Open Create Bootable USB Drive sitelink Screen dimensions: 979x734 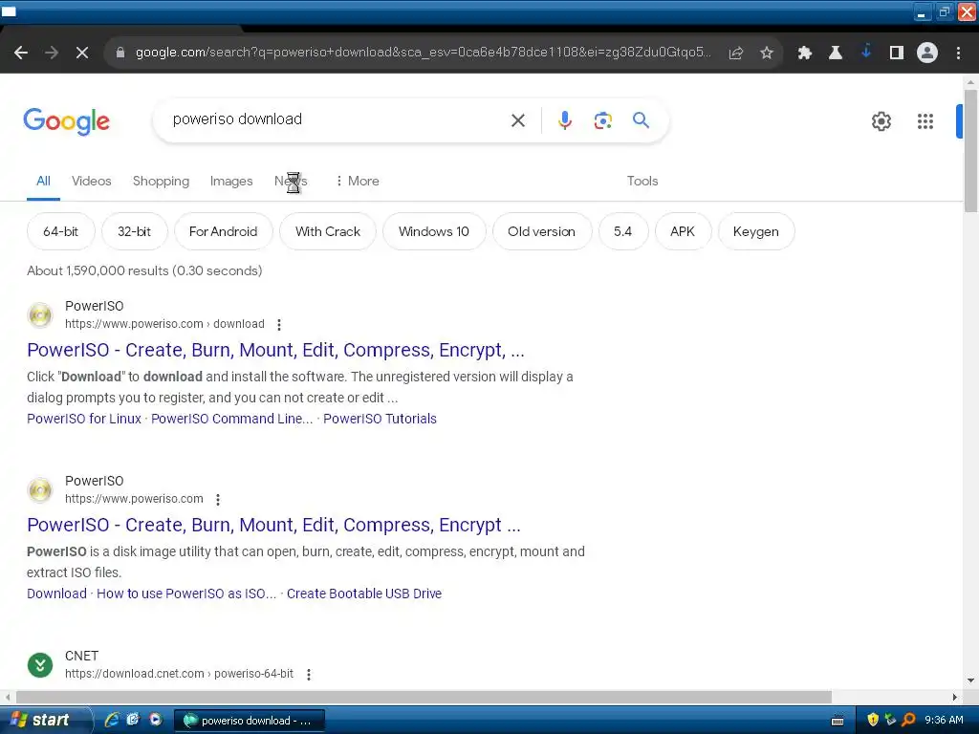[x=364, y=594]
